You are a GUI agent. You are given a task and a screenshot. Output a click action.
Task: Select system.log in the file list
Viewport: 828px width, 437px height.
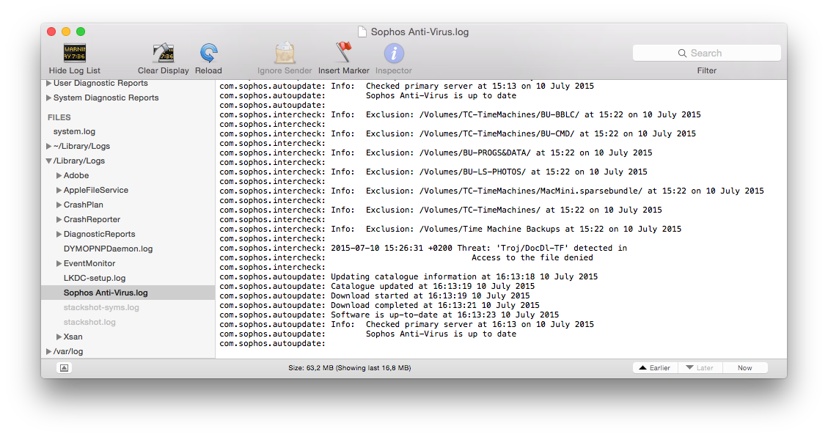tap(75, 131)
